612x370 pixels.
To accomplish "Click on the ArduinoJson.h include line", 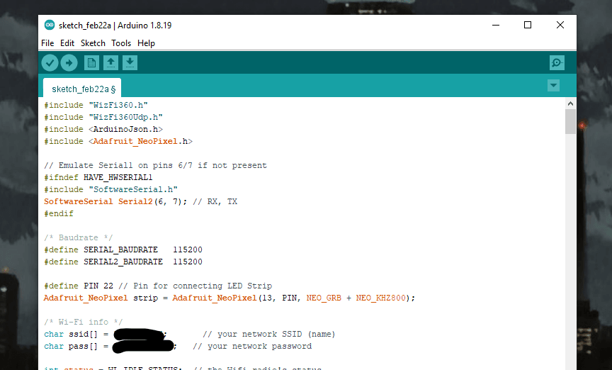I will click(x=103, y=129).
